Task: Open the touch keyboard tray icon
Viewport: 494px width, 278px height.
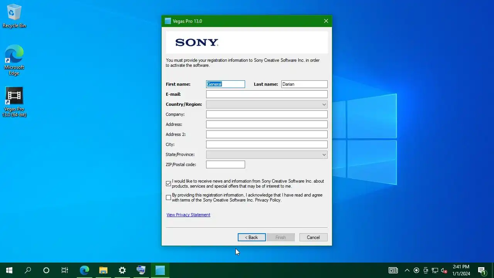Action: (x=393, y=270)
